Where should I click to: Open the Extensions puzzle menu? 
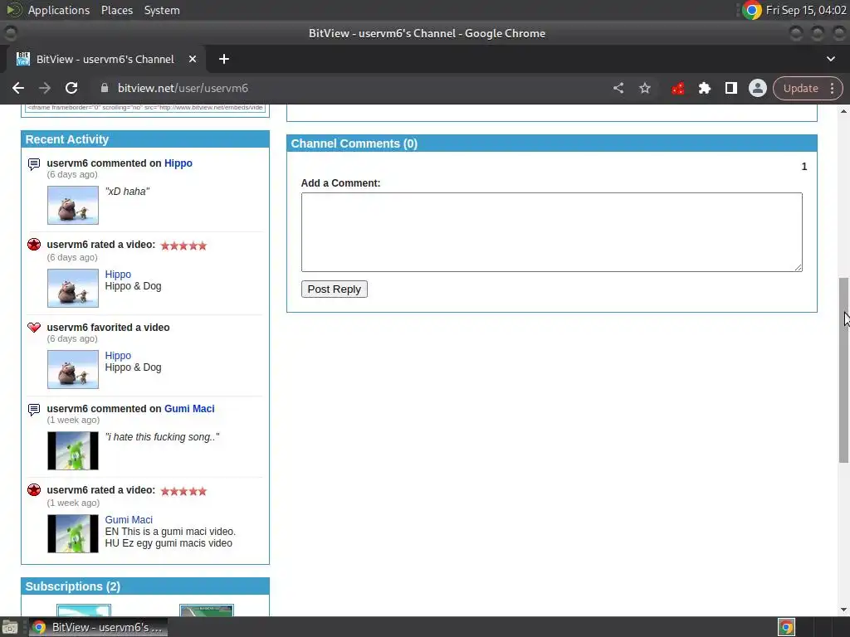(704, 88)
